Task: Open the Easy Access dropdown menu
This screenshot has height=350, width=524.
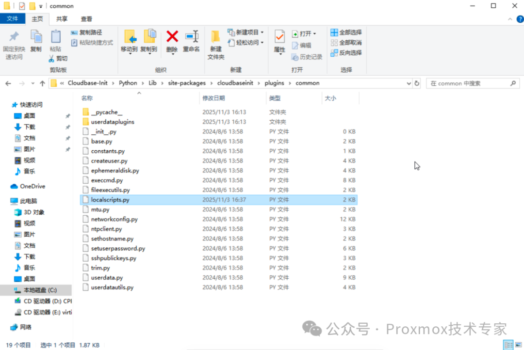Action: [262, 43]
